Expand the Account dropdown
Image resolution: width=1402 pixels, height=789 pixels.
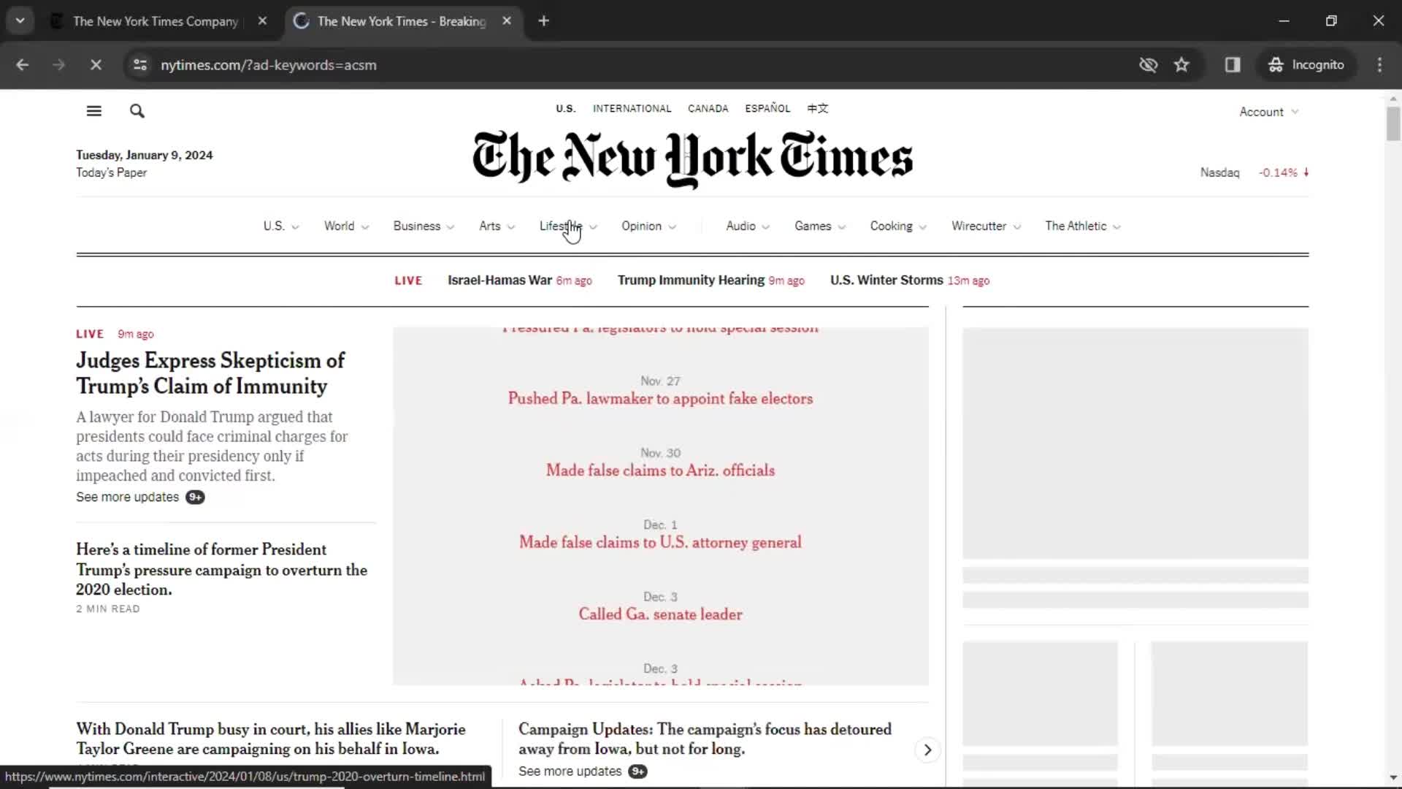pos(1268,111)
